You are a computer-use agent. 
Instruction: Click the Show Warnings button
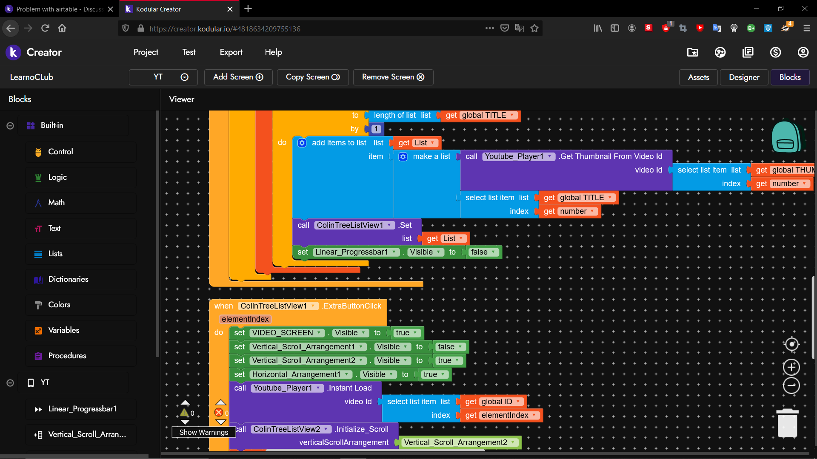203,432
